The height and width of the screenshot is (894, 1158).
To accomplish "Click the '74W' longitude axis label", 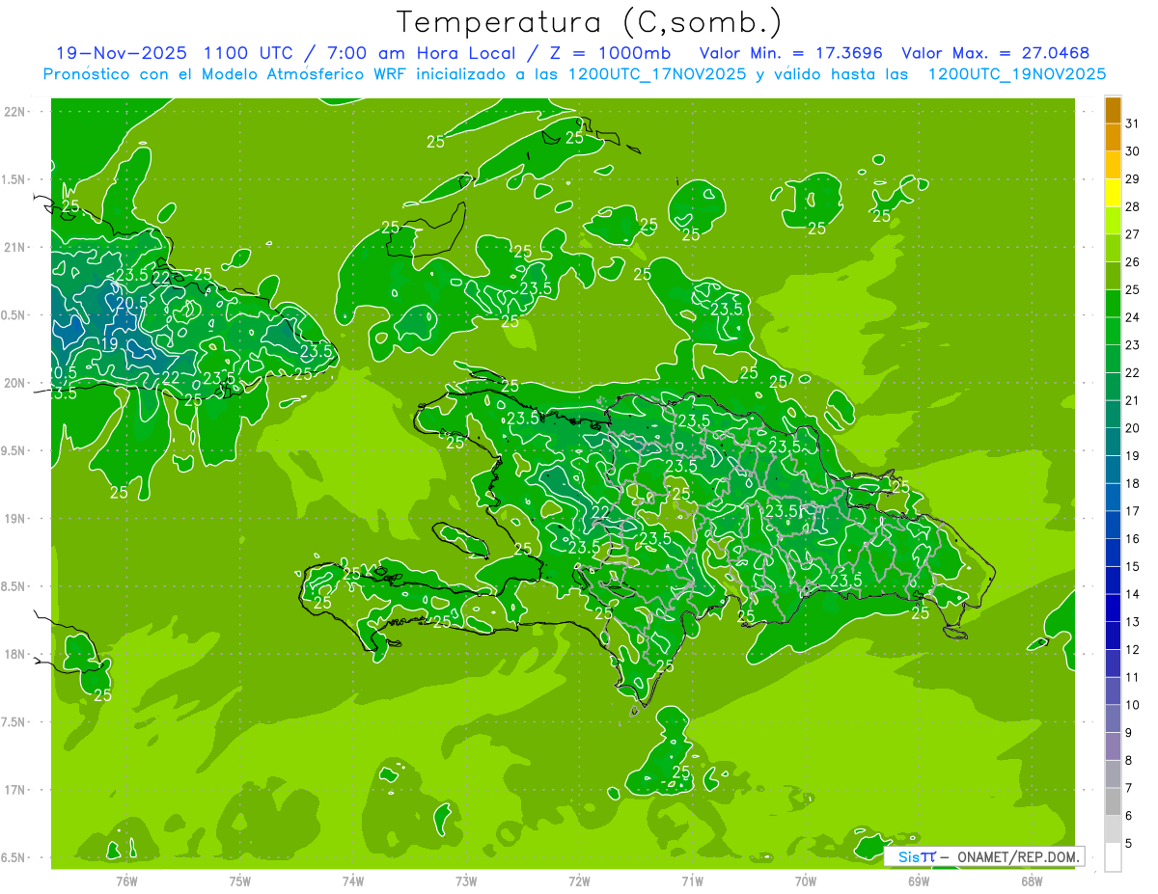I will point(353,880).
